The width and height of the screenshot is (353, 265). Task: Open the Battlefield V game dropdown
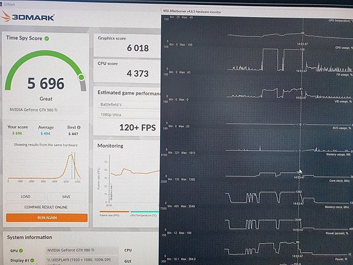[x=129, y=105]
